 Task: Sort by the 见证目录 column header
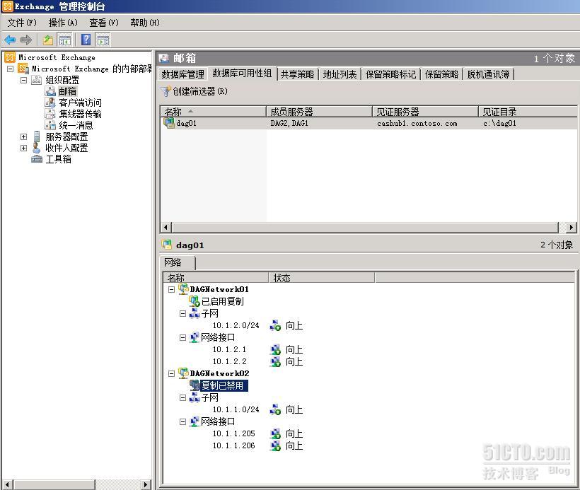tap(528, 111)
